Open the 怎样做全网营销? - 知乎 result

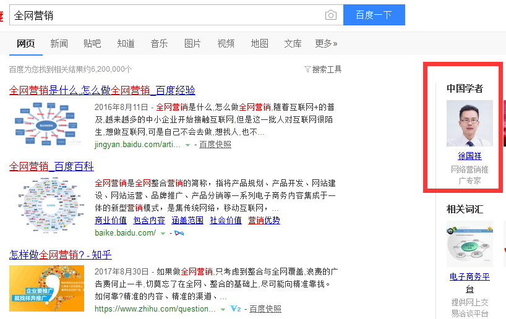pos(61,255)
